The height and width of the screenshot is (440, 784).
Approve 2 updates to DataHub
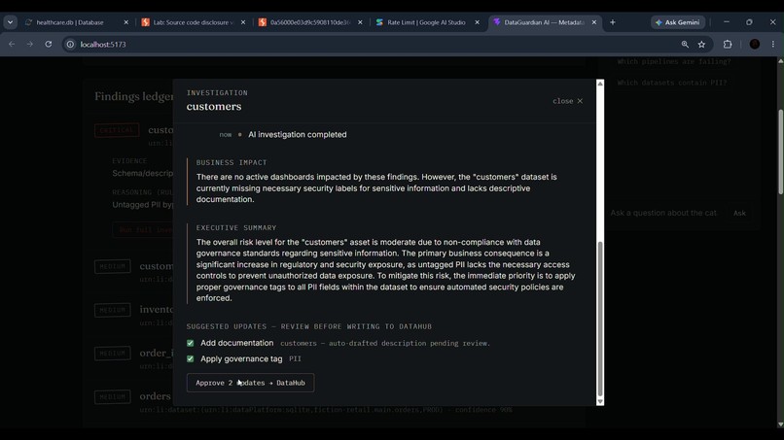click(x=251, y=383)
